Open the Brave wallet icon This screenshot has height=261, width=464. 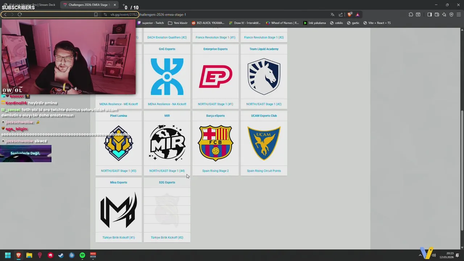[437, 14]
